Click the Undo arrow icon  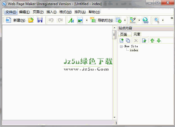pyautogui.click(x=51, y=20)
